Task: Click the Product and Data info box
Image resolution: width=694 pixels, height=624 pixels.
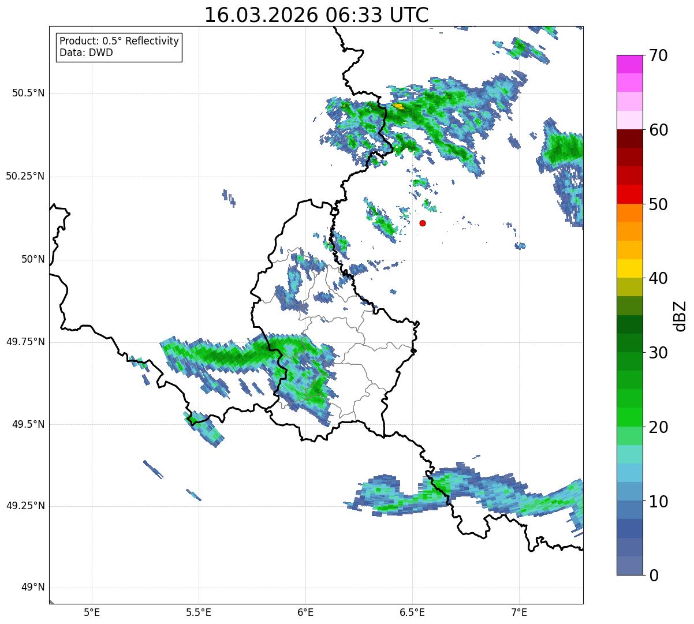Action: [x=119, y=47]
